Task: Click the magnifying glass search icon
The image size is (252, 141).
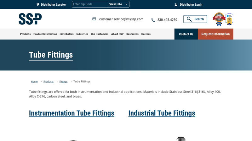Action: [189, 19]
